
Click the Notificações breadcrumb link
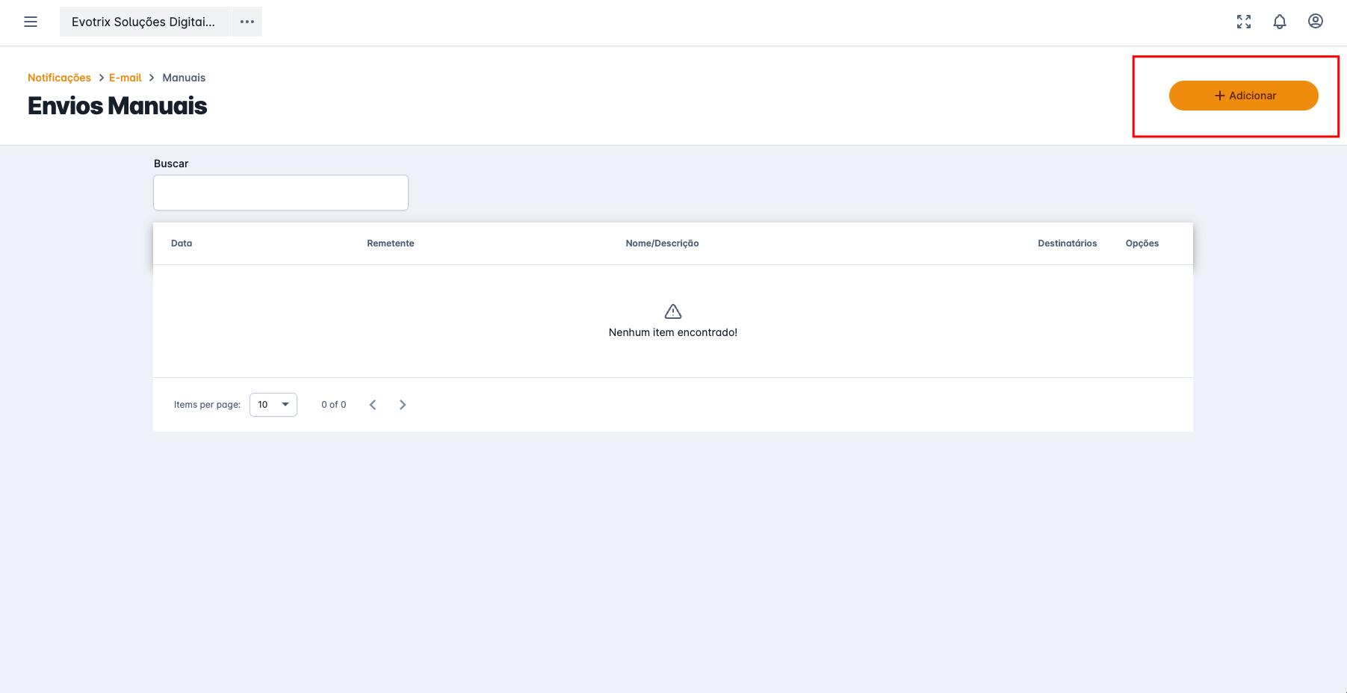pyautogui.click(x=59, y=78)
